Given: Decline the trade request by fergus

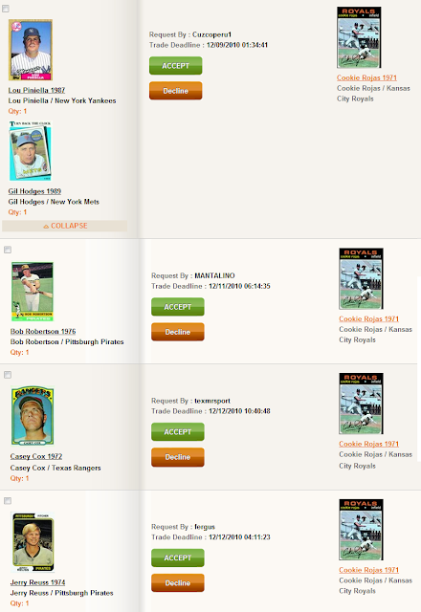Looking at the screenshot, I should [178, 582].
